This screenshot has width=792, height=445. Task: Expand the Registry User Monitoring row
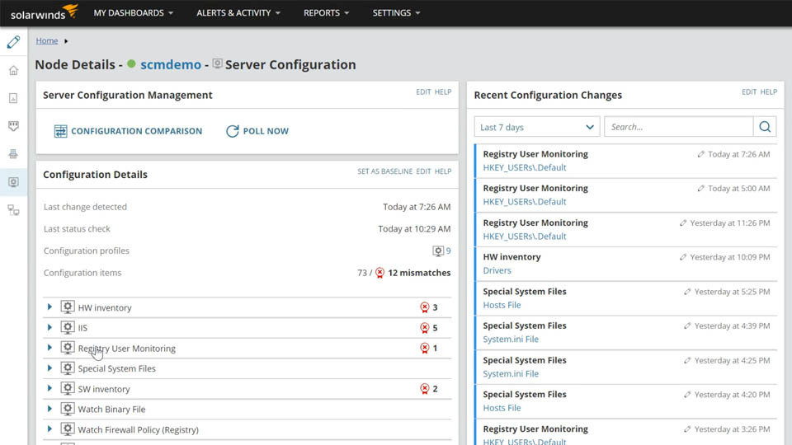pos(49,348)
